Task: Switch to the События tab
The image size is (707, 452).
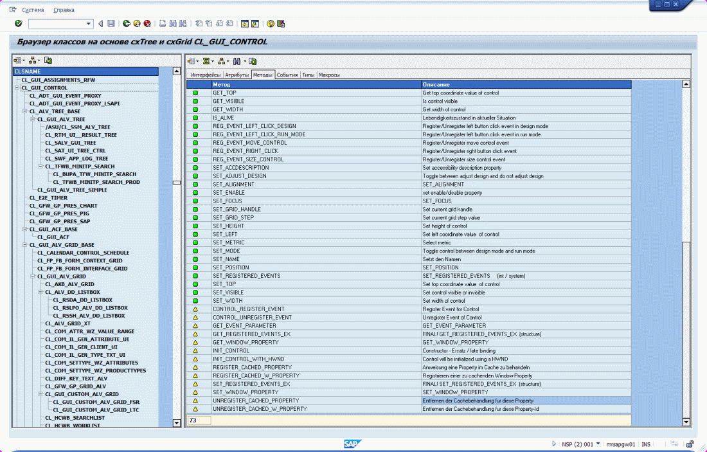Action: (x=287, y=75)
